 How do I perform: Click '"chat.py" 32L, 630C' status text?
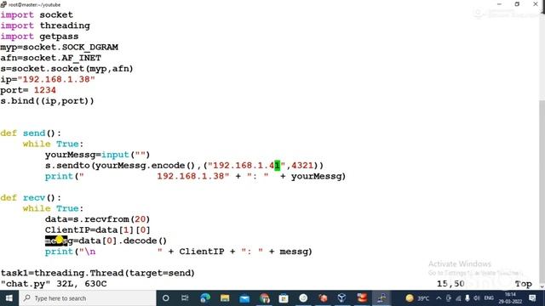[x=54, y=284]
